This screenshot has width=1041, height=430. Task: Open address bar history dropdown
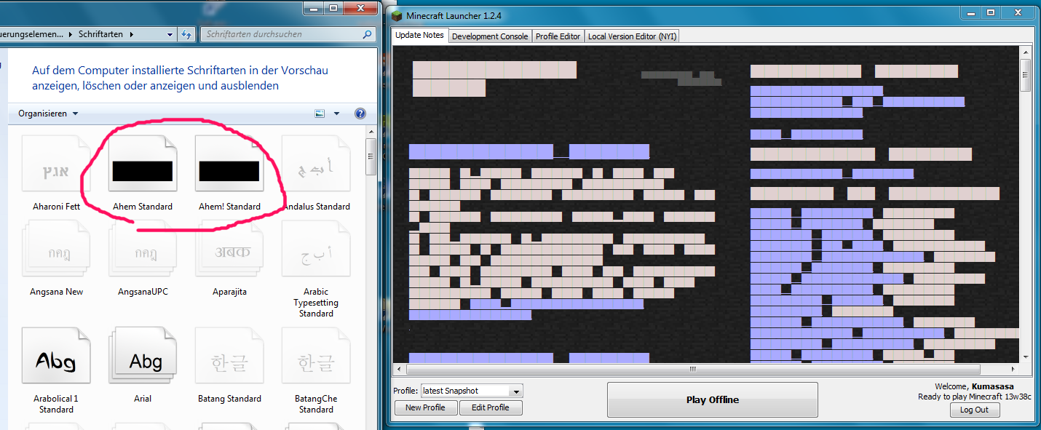[x=170, y=34]
